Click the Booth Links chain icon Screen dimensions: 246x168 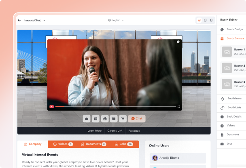[222, 108]
